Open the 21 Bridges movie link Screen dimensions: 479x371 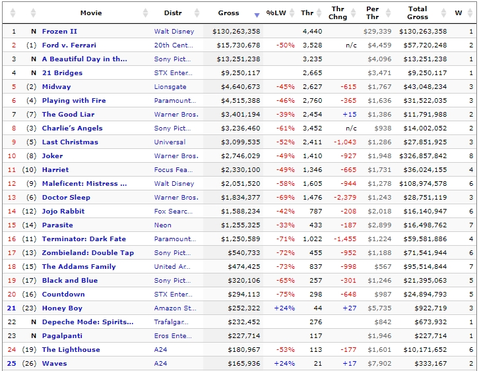[x=62, y=72]
